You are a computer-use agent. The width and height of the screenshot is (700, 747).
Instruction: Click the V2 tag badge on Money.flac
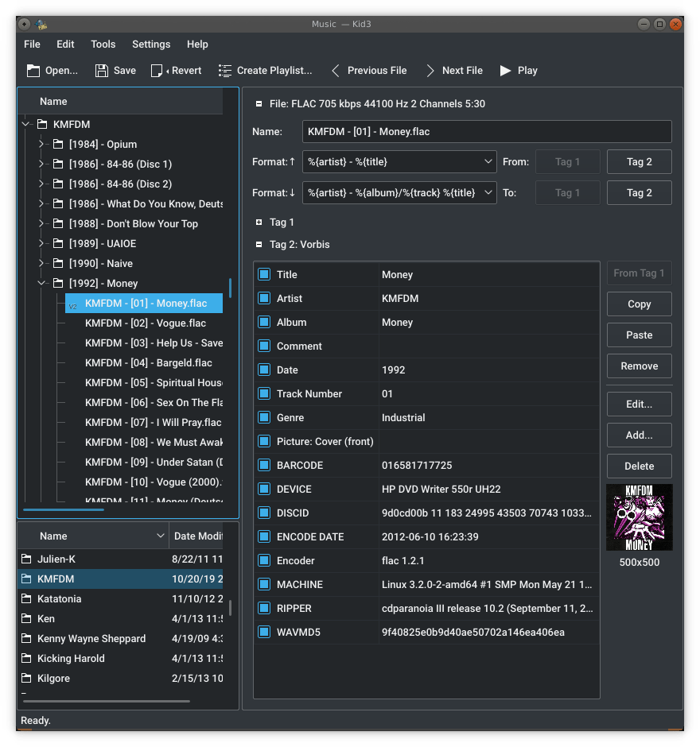click(x=73, y=306)
